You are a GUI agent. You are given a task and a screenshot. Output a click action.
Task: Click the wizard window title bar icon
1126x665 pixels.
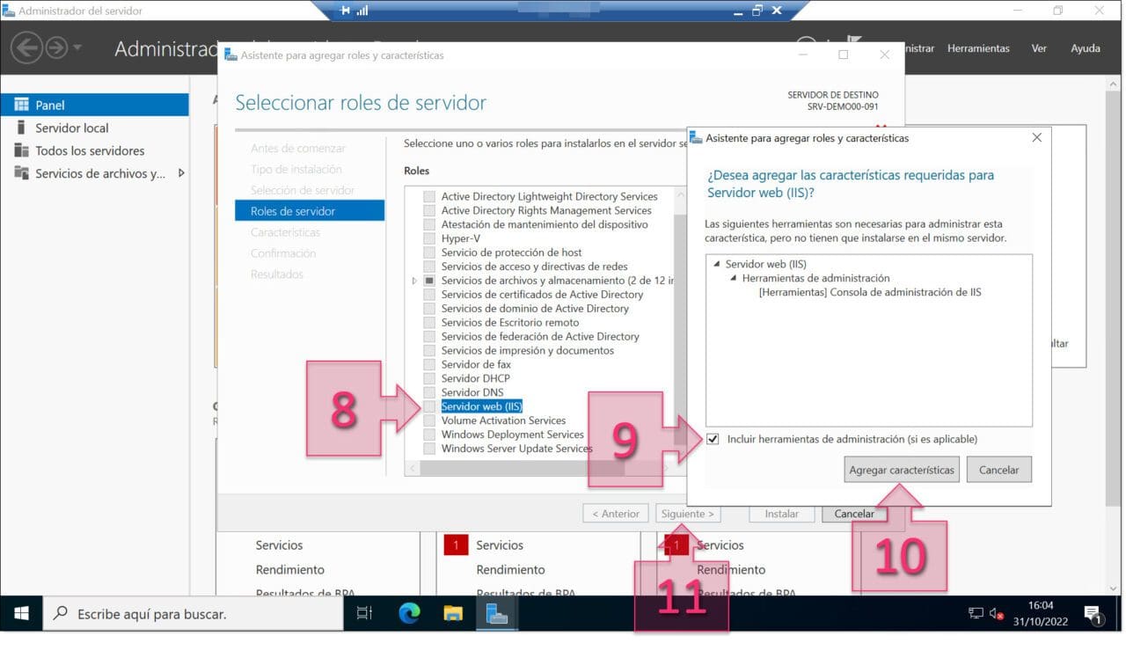click(x=230, y=55)
